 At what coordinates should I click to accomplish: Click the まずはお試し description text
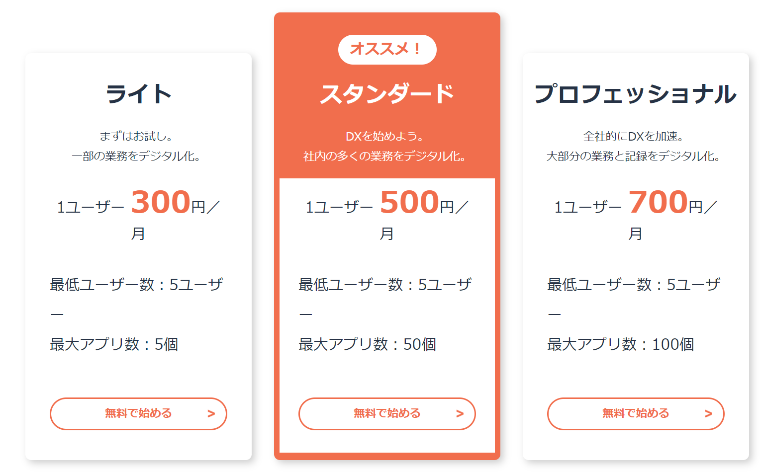[x=136, y=136]
